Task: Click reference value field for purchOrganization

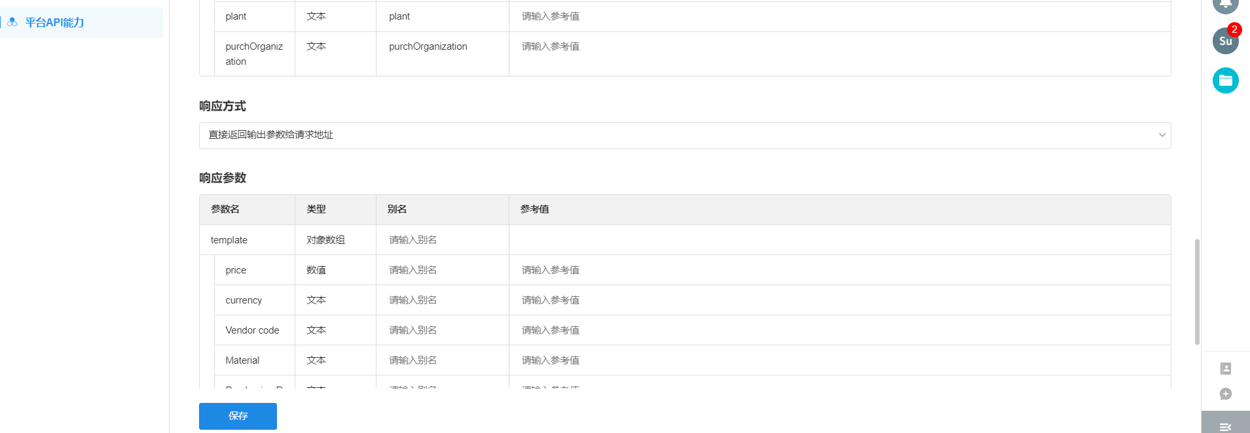Action: point(838,46)
